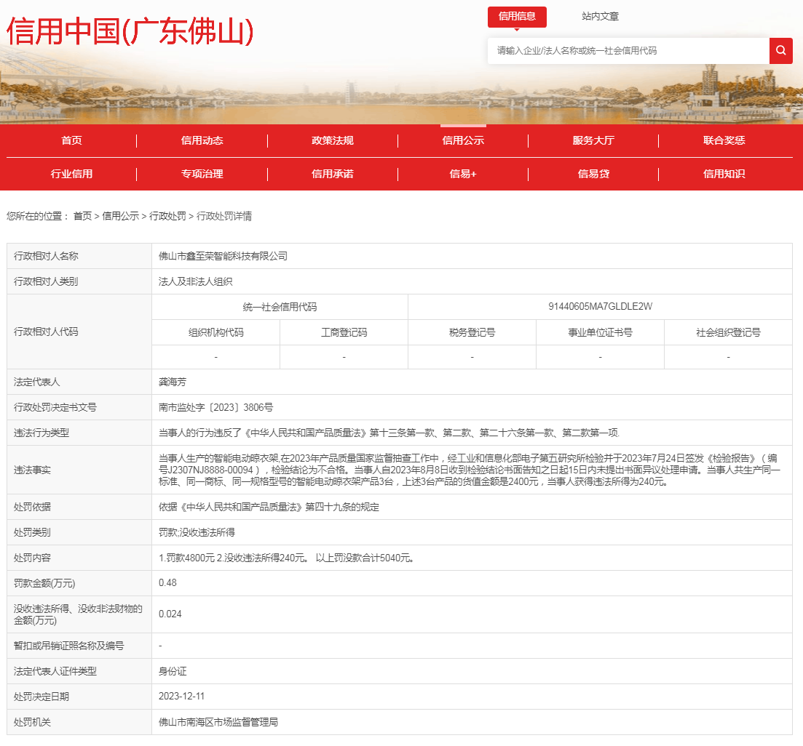Click 首页 in the breadcrumb

[x=82, y=216]
